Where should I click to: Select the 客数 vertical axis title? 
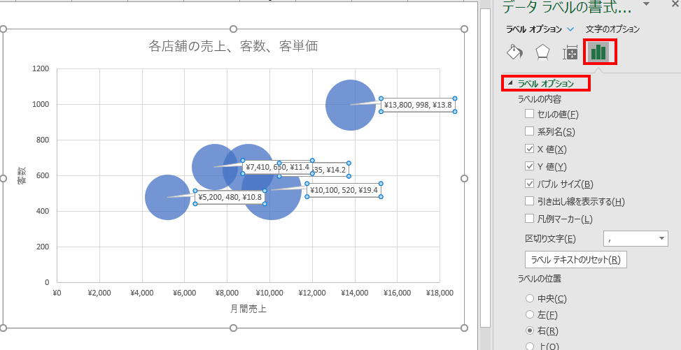click(21, 175)
